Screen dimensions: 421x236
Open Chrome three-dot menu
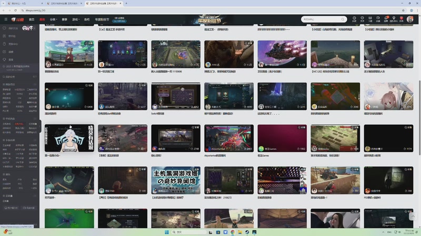click(x=417, y=10)
